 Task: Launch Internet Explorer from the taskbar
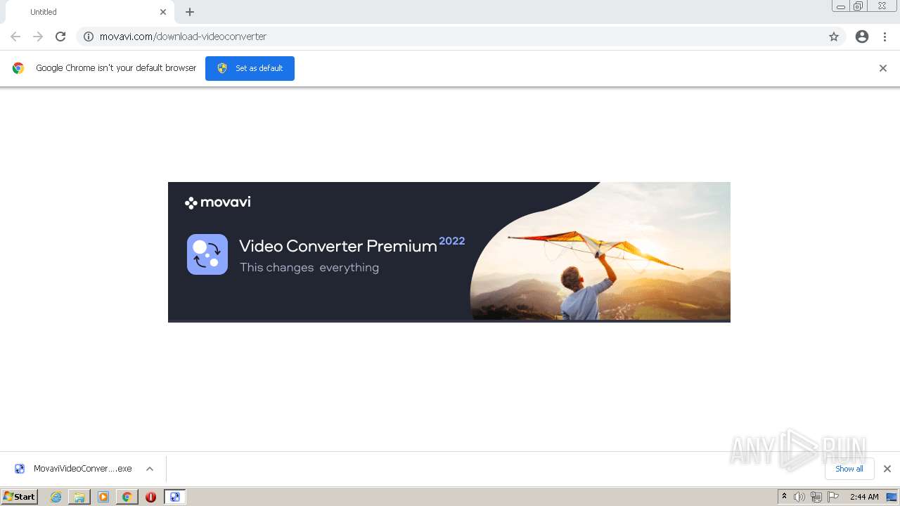click(x=56, y=497)
